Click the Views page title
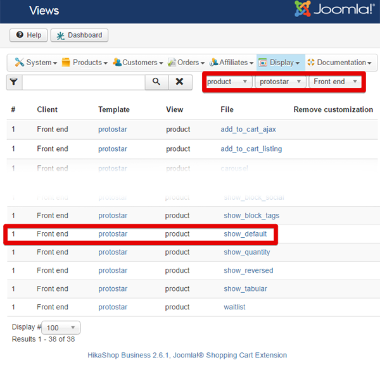Screen dimensions: 380x365 click(x=44, y=11)
